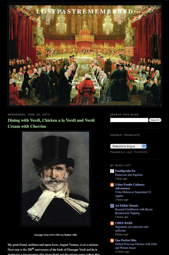The width and height of the screenshot is (169, 255).
Task: Visit the CHEZ BABS blog link
Action: pyautogui.click(x=124, y=223)
